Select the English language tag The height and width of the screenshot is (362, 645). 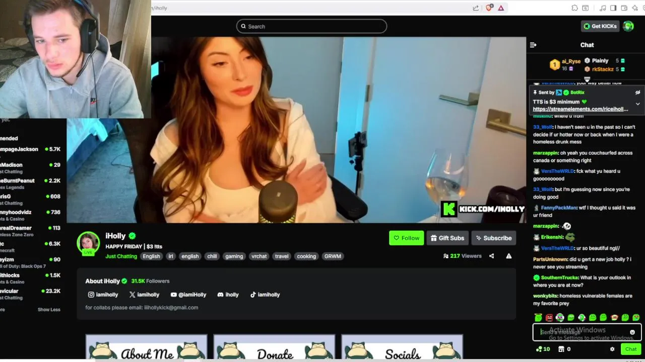151,256
